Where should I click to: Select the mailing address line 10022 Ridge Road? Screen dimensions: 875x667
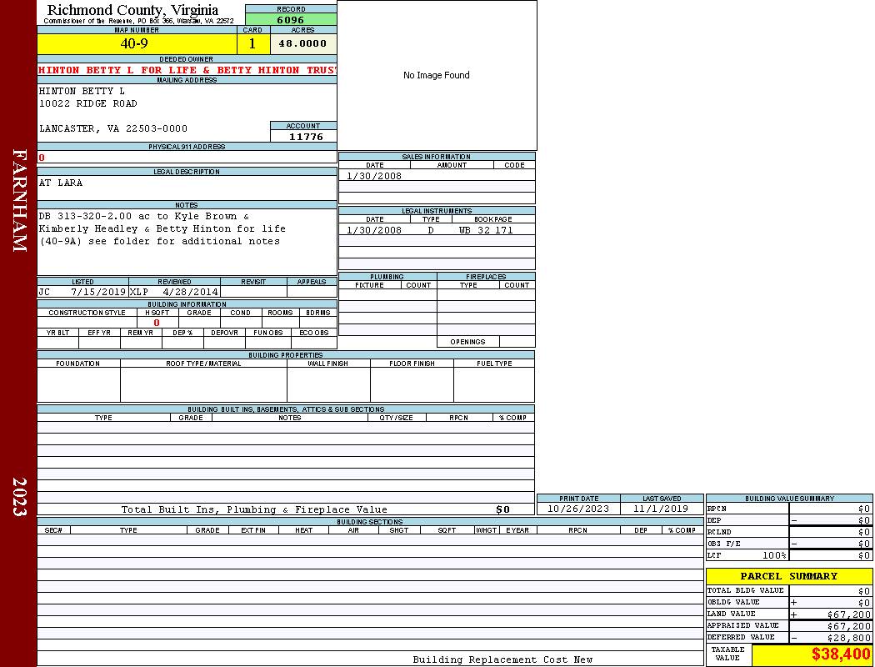pyautogui.click(x=88, y=103)
